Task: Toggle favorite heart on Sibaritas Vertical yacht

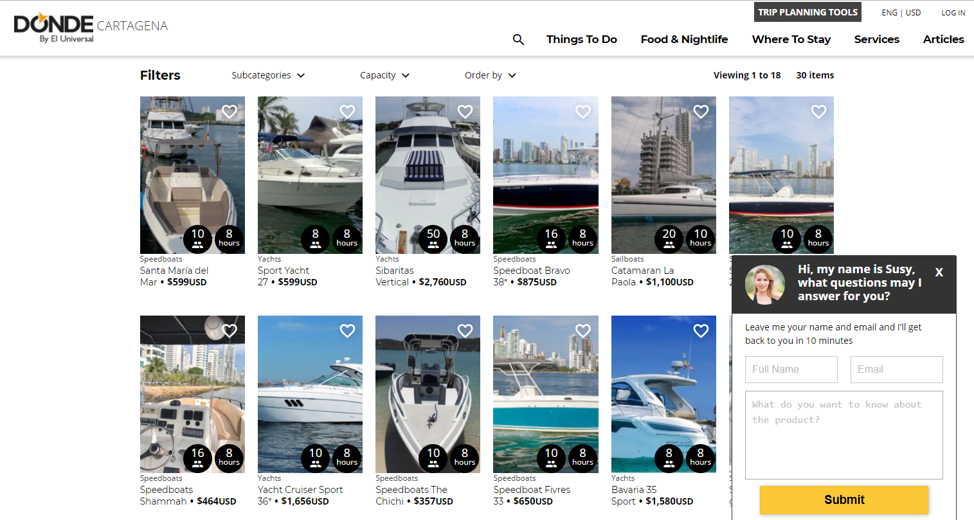Action: pos(465,112)
